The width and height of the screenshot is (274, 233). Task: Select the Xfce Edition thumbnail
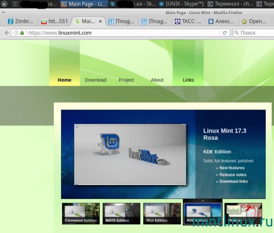[x=162, y=214]
